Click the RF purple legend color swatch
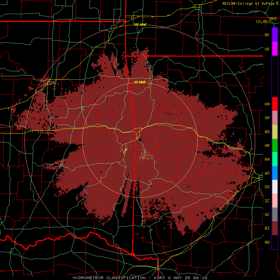 coord(275,35)
